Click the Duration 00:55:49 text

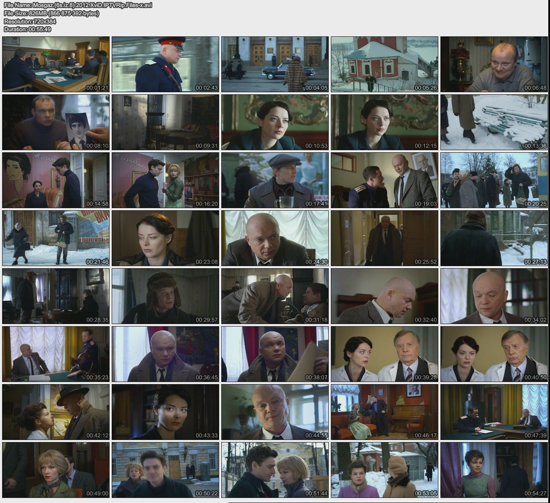[27, 29]
